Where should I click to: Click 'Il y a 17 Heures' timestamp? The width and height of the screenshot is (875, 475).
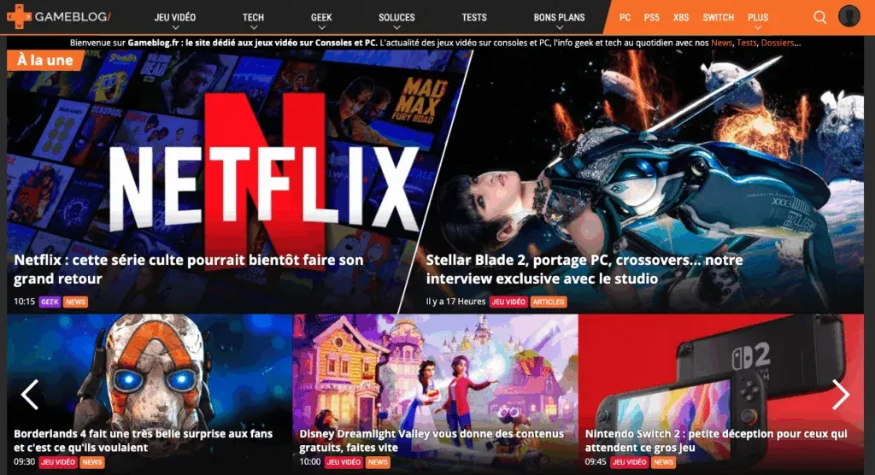pos(455,302)
